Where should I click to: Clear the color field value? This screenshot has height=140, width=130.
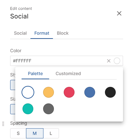point(109,61)
